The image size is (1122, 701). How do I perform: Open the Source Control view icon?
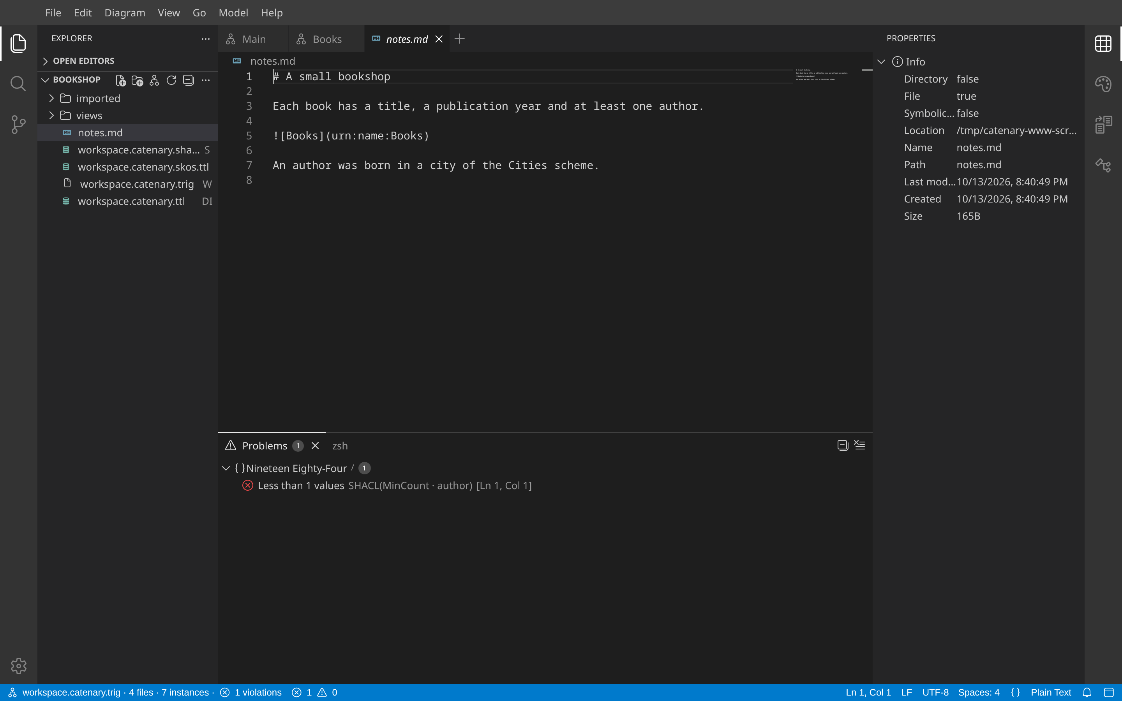click(18, 124)
